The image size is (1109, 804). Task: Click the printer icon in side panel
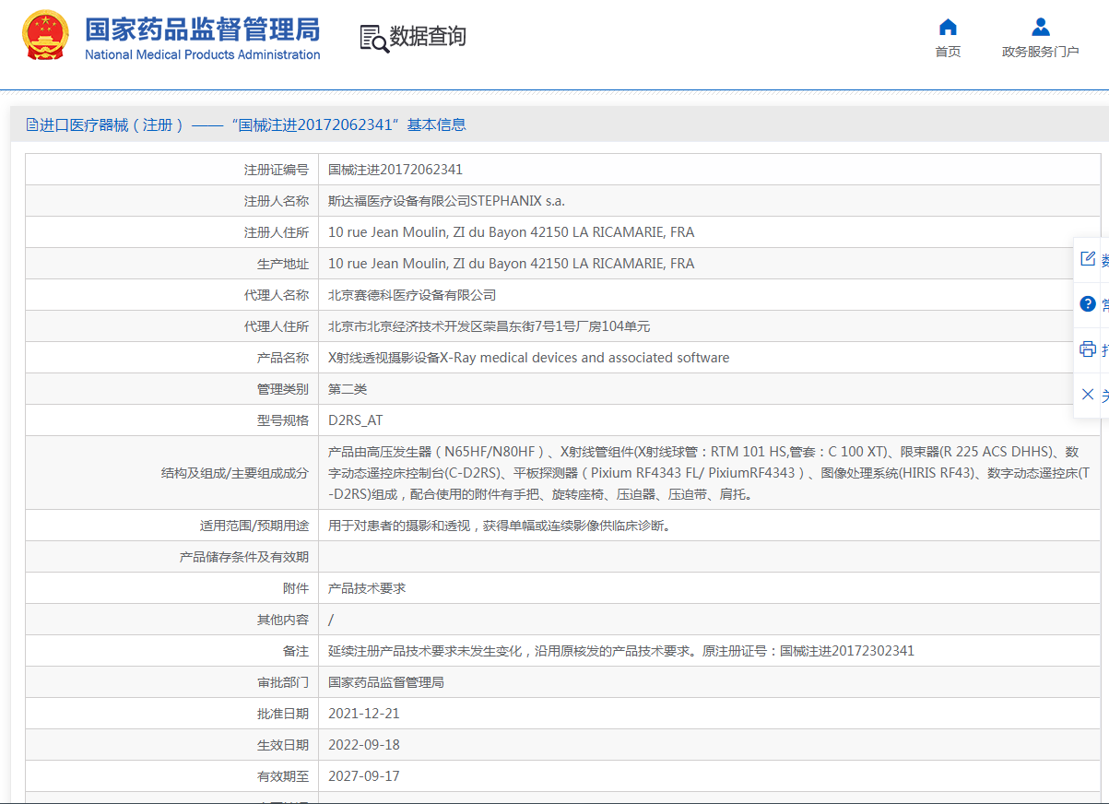tap(1088, 349)
